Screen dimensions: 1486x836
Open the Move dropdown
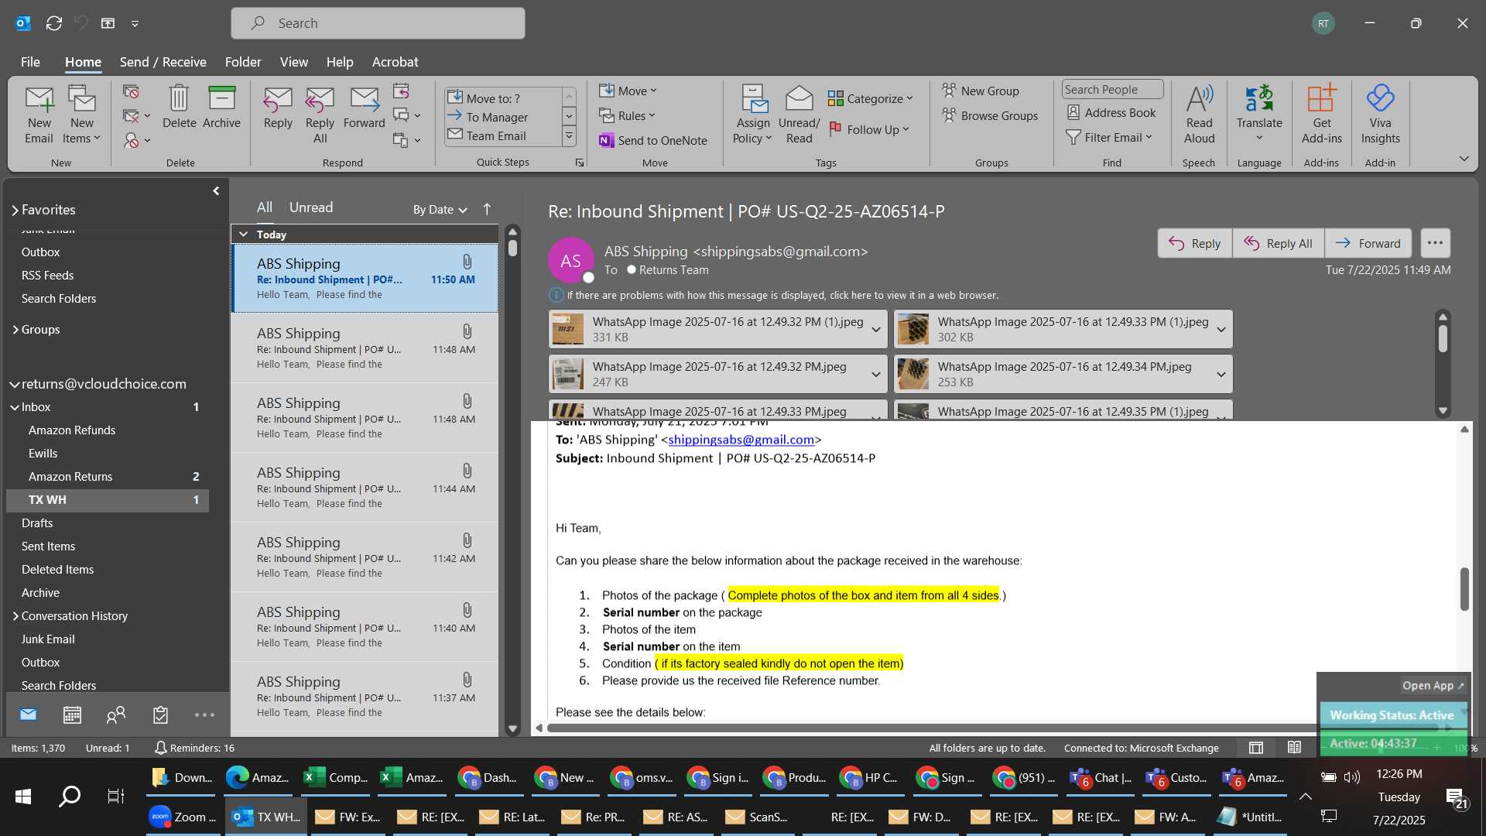pos(628,91)
